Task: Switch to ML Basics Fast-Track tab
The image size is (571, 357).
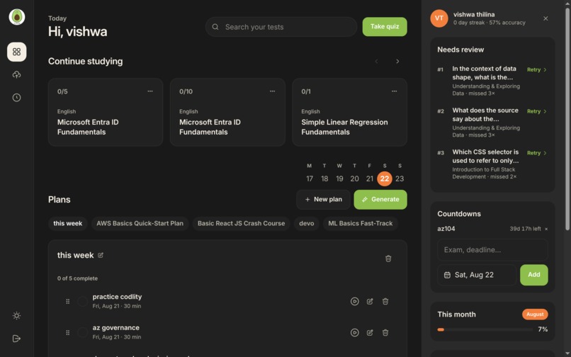Action: 361,223
